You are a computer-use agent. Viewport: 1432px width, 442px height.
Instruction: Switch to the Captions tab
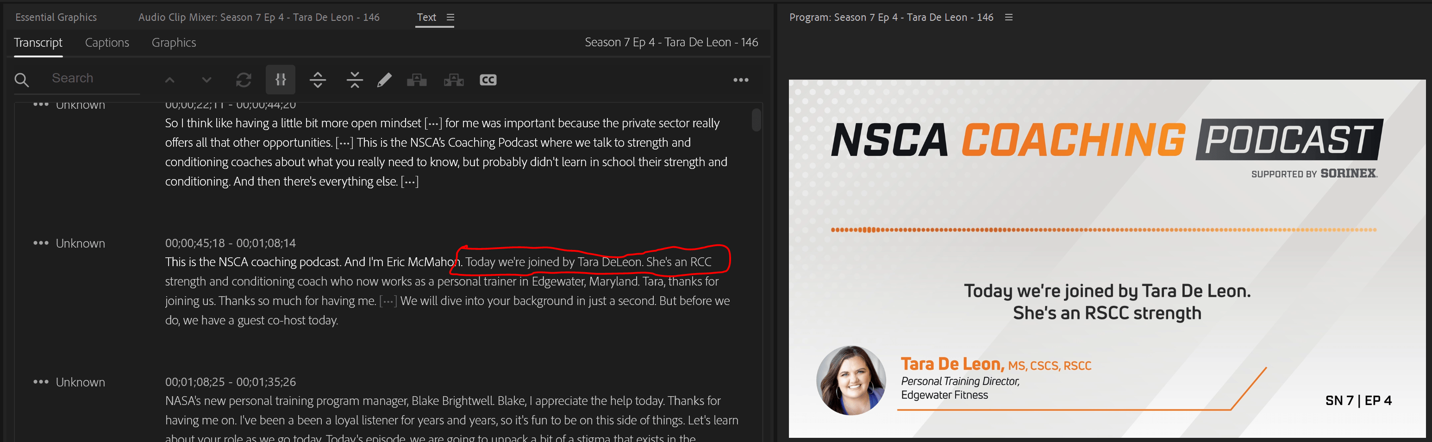click(107, 42)
